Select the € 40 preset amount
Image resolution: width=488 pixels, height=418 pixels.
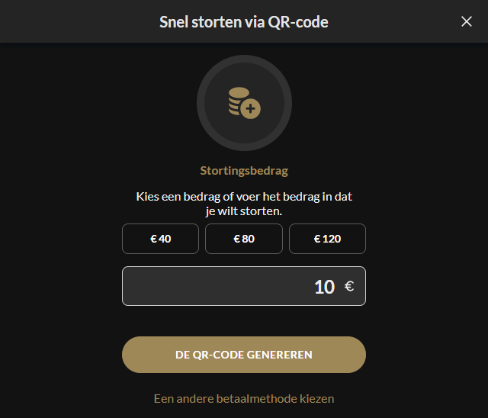[160, 239]
